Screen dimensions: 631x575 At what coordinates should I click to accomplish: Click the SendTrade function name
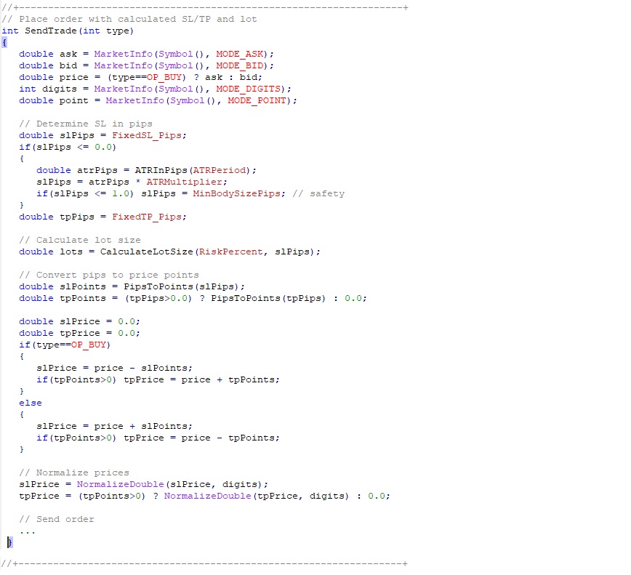tap(48, 31)
